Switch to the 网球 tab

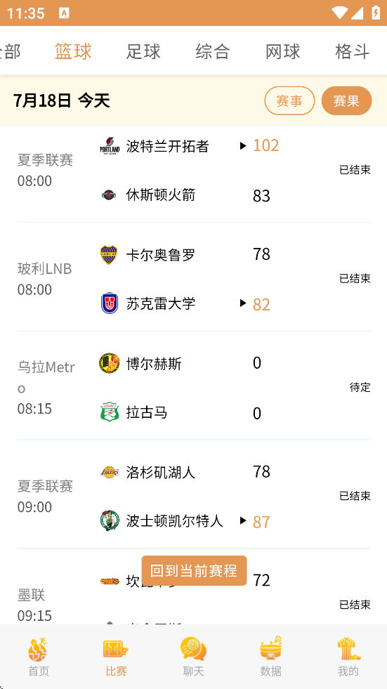282,51
